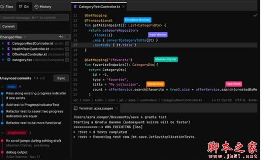
Task: Select commit 'Pass along existing progress indicator'
Action: tap(36, 96)
